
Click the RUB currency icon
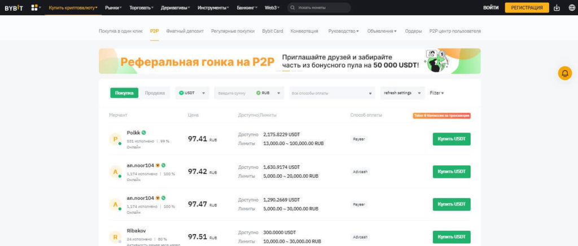[x=258, y=93]
